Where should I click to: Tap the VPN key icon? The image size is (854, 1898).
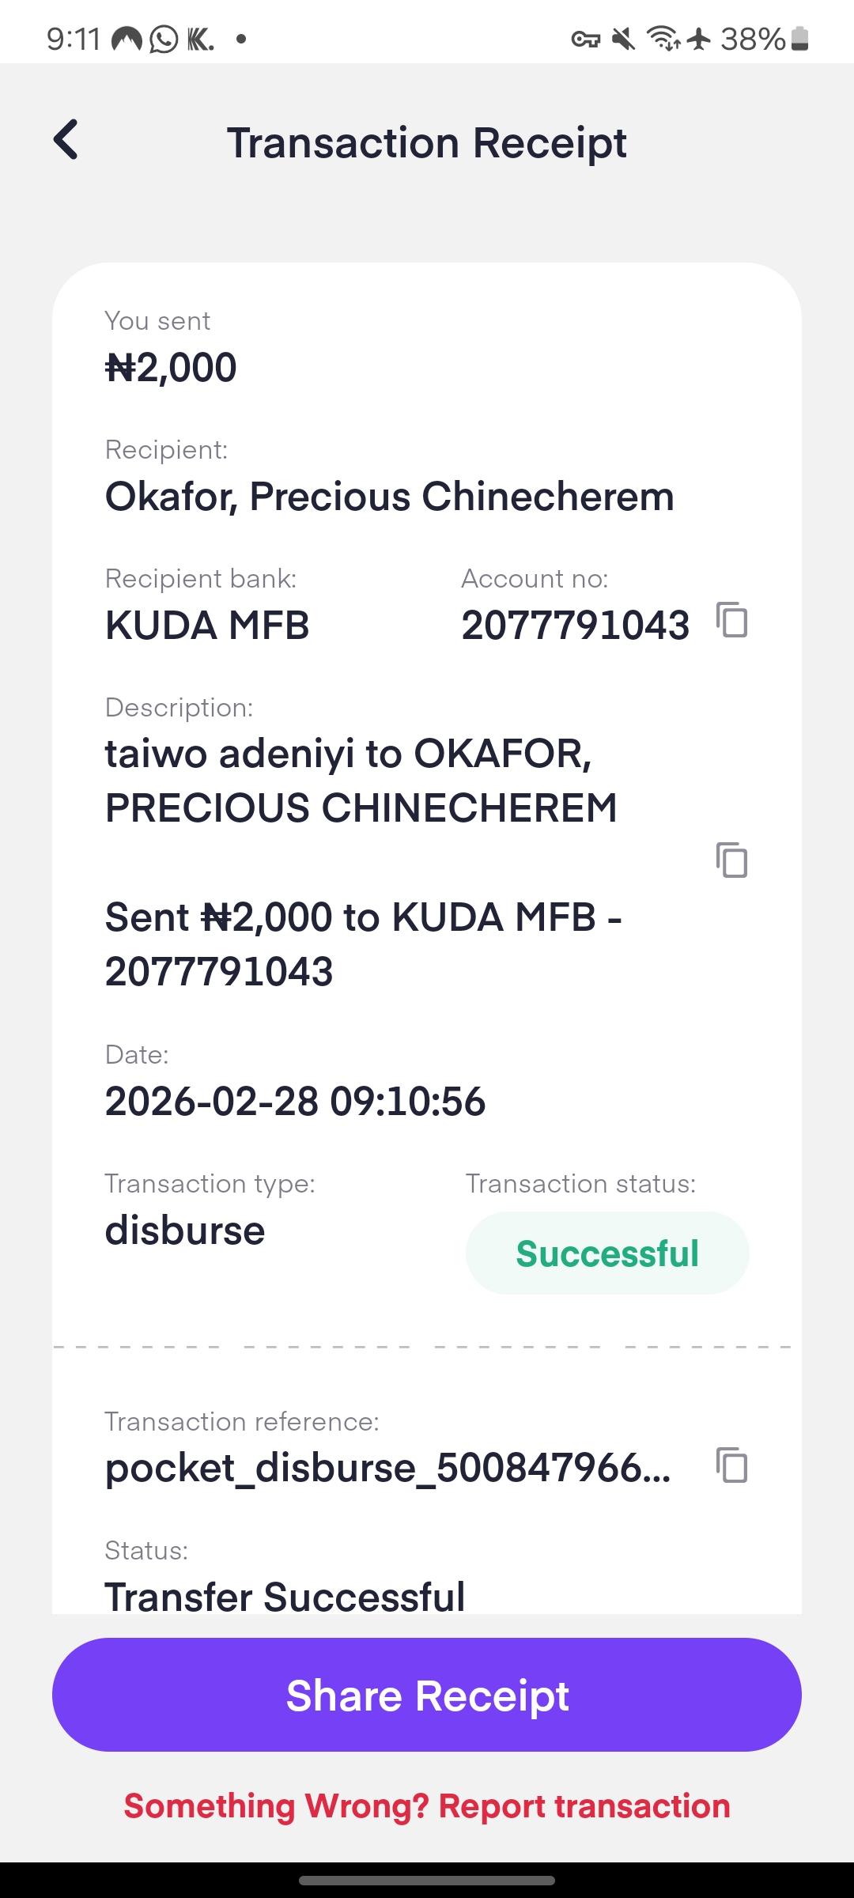click(x=586, y=39)
